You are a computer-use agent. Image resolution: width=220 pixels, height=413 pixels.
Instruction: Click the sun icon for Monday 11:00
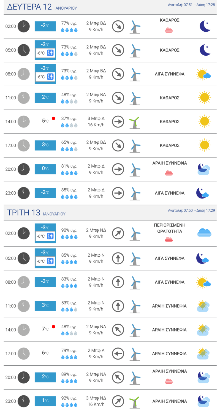click(x=204, y=98)
